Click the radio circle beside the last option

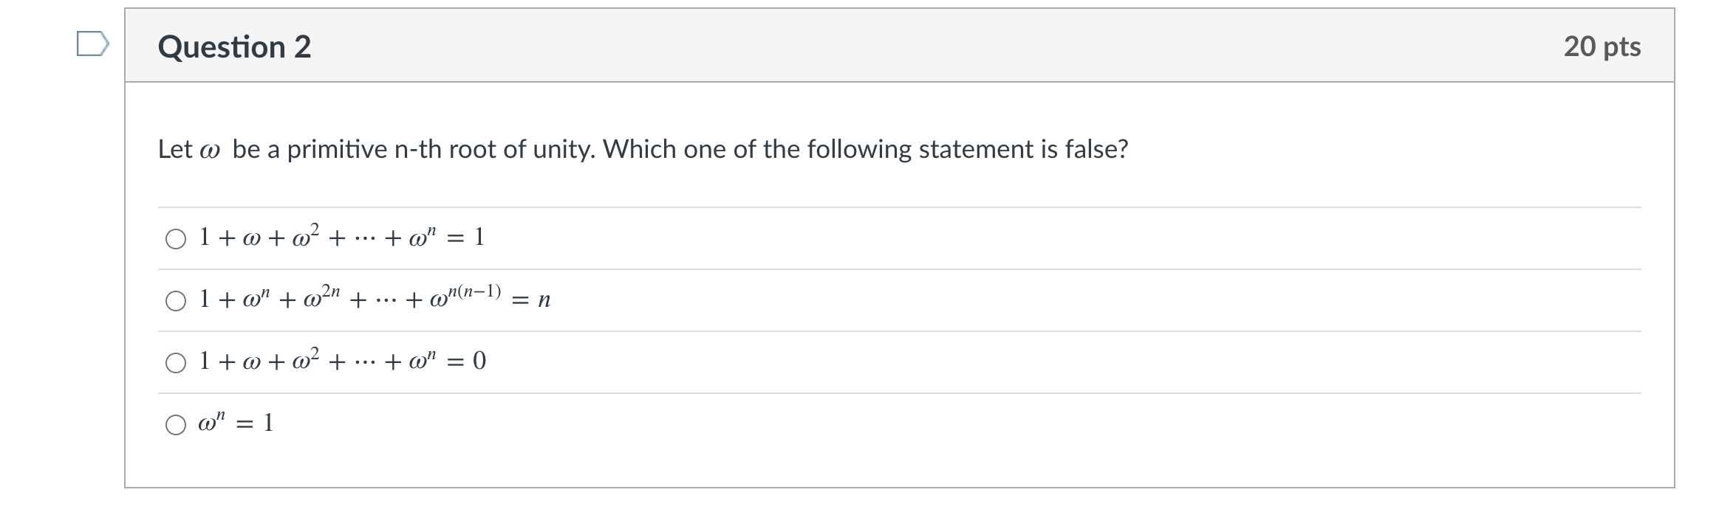click(x=177, y=423)
